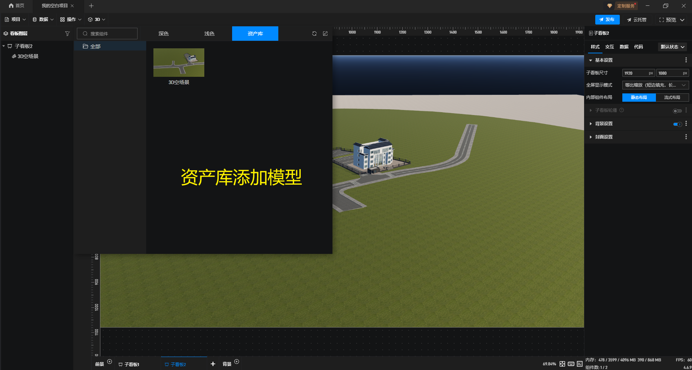Click the filter icon beside 看板图层

point(67,34)
